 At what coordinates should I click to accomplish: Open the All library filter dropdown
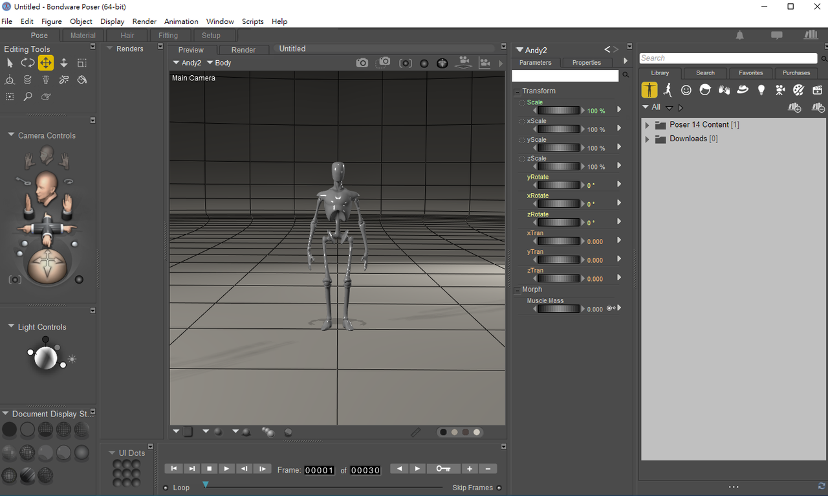(x=652, y=107)
